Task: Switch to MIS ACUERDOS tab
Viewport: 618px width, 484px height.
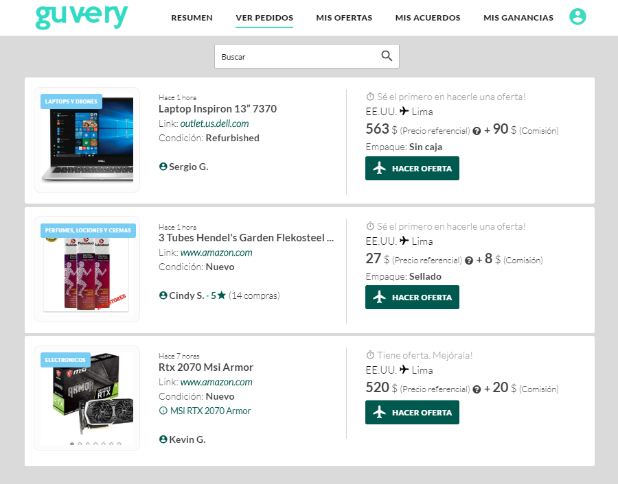Action: 428,18
